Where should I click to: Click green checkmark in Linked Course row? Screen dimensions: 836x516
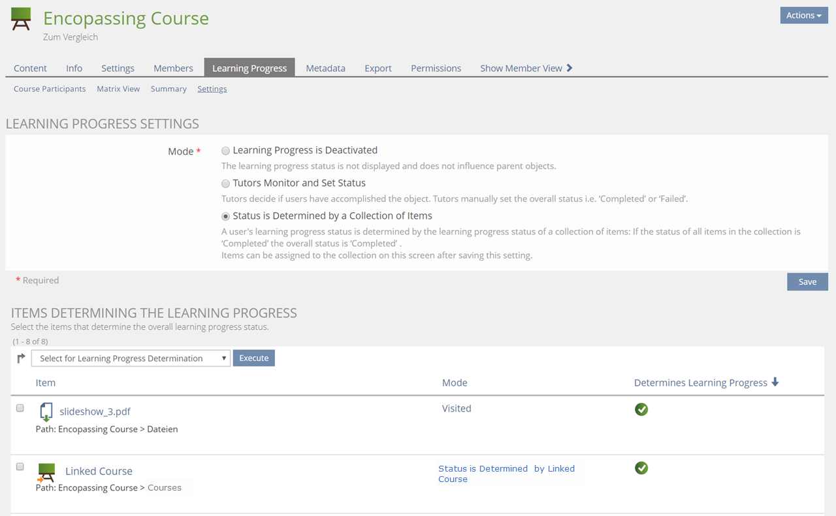click(641, 468)
